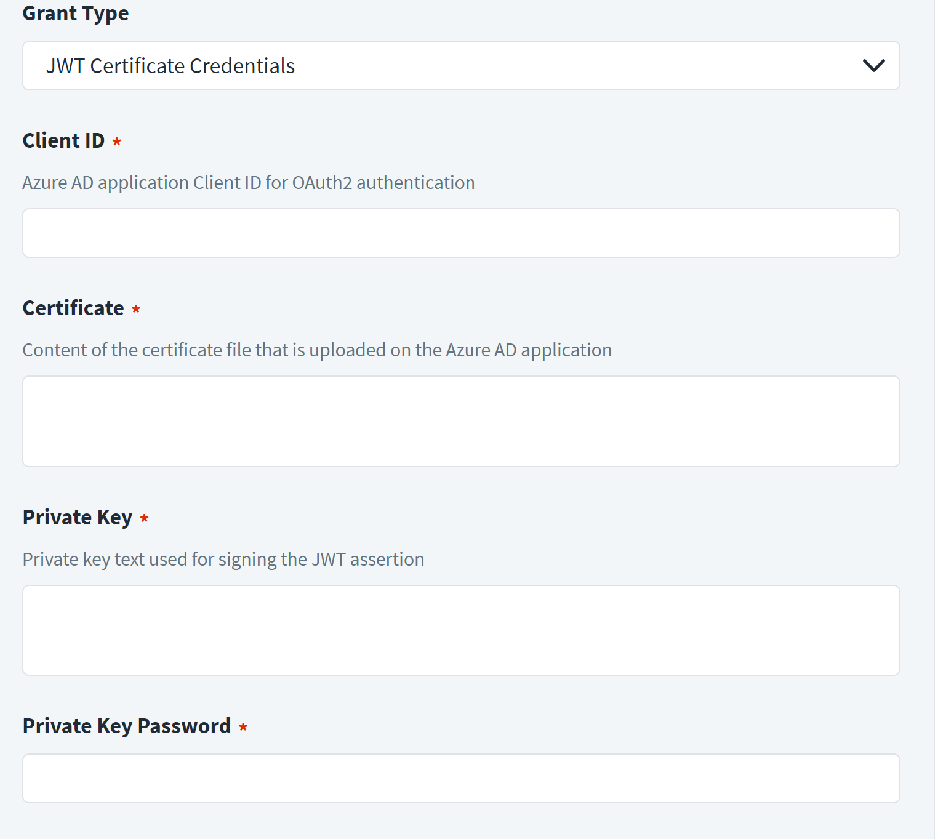This screenshot has height=839, width=938.
Task: Click the required asterisk beside Certificate
Action: click(x=136, y=309)
